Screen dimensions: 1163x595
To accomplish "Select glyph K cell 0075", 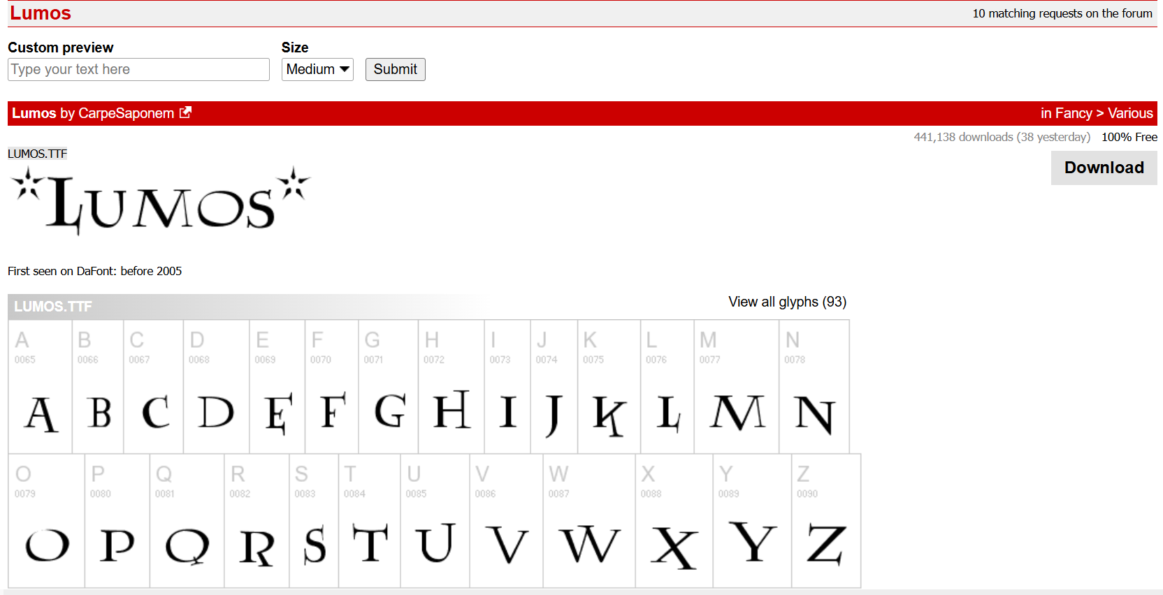I will [x=609, y=387].
